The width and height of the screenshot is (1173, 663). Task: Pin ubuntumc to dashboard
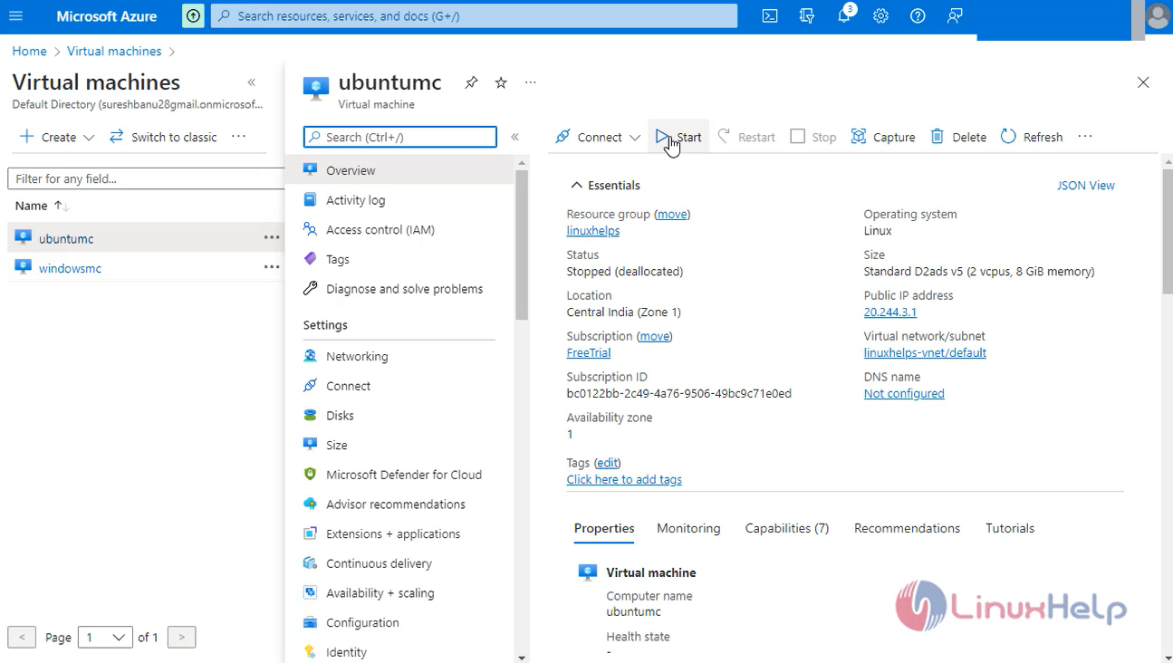471,82
